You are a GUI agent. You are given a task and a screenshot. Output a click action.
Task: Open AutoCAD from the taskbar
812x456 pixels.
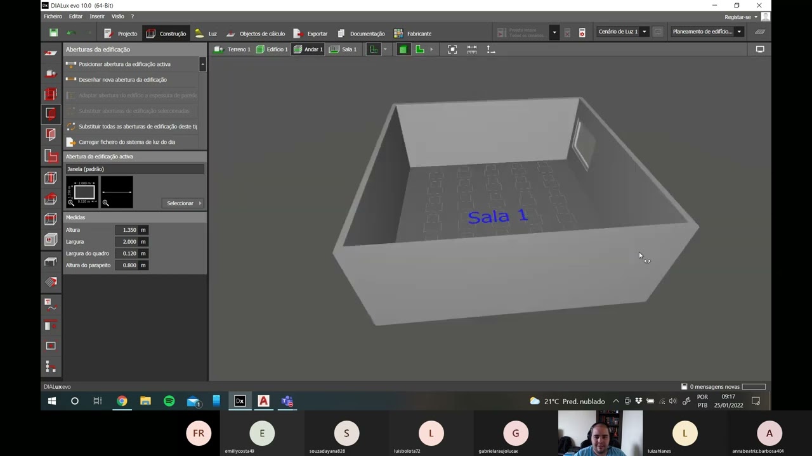[x=263, y=401]
